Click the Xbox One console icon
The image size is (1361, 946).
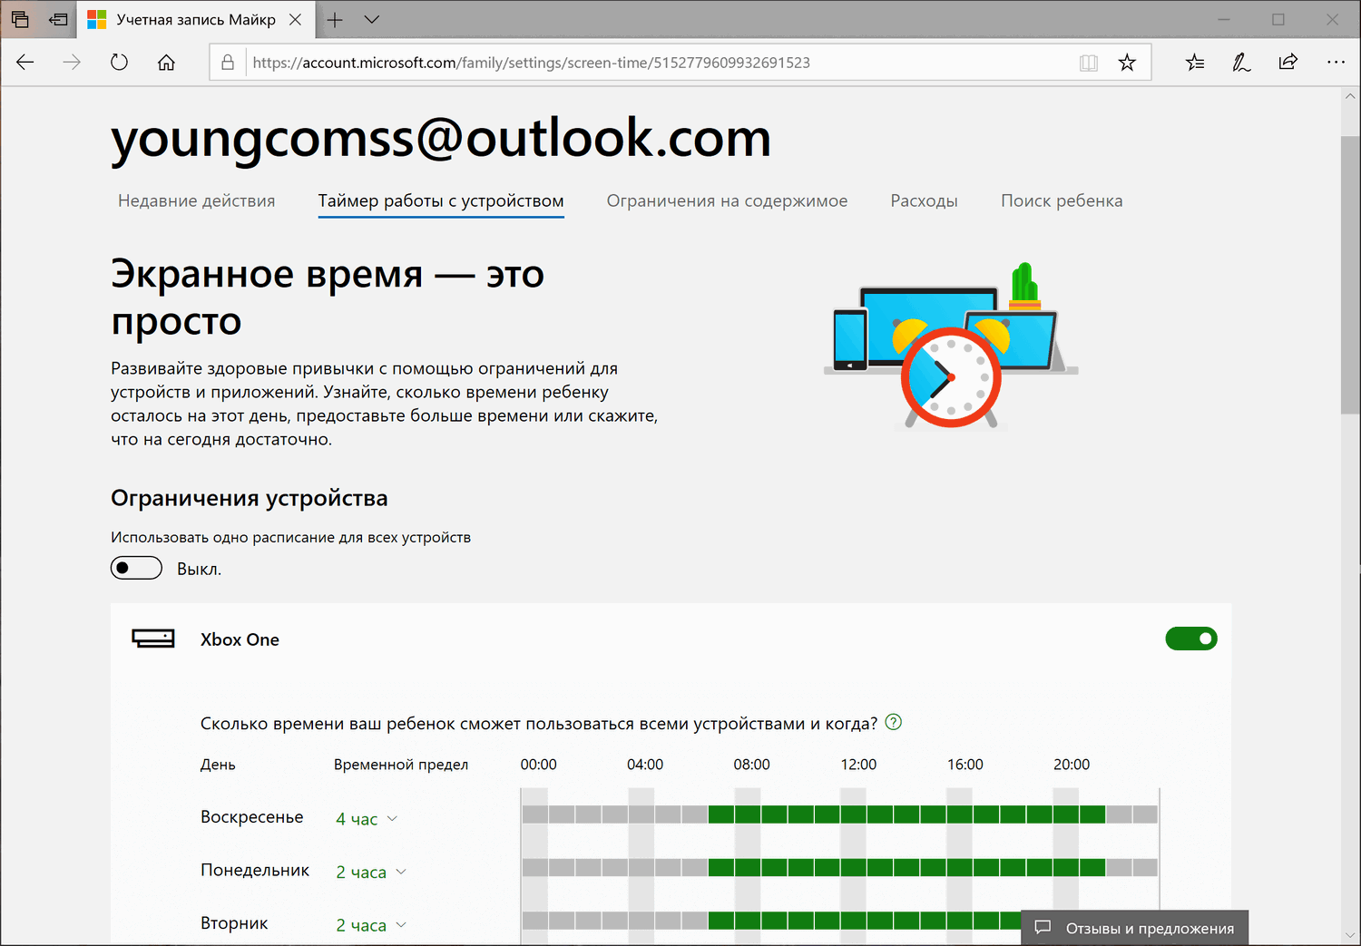[x=153, y=639]
